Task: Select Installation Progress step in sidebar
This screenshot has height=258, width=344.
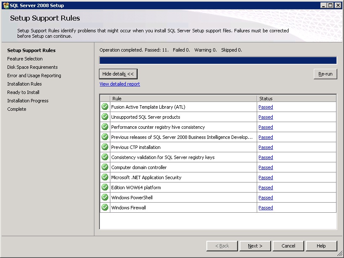Action: (28, 101)
